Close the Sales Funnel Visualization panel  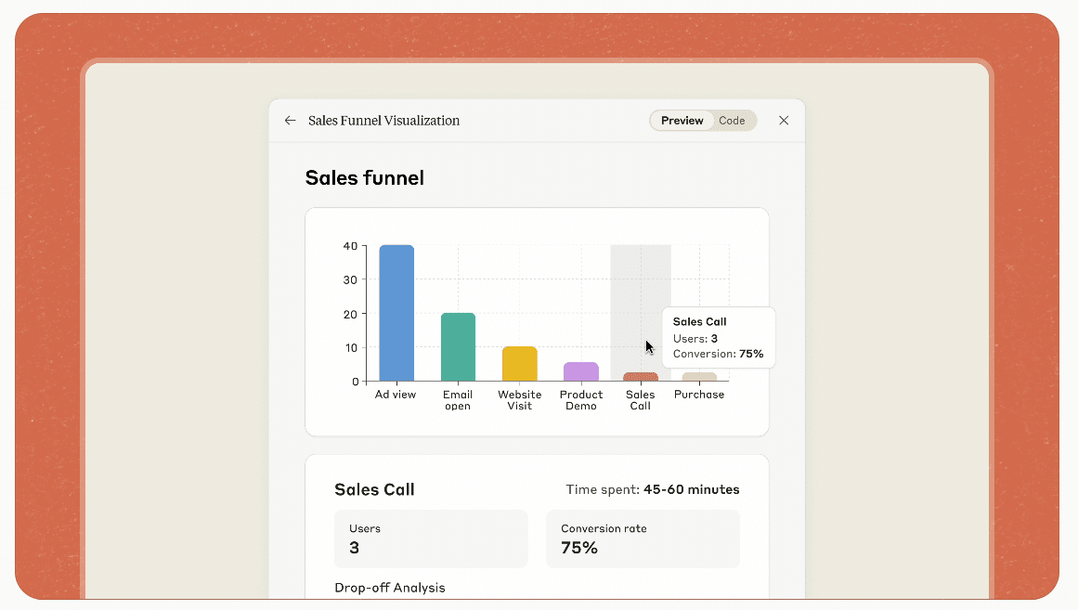(x=784, y=121)
